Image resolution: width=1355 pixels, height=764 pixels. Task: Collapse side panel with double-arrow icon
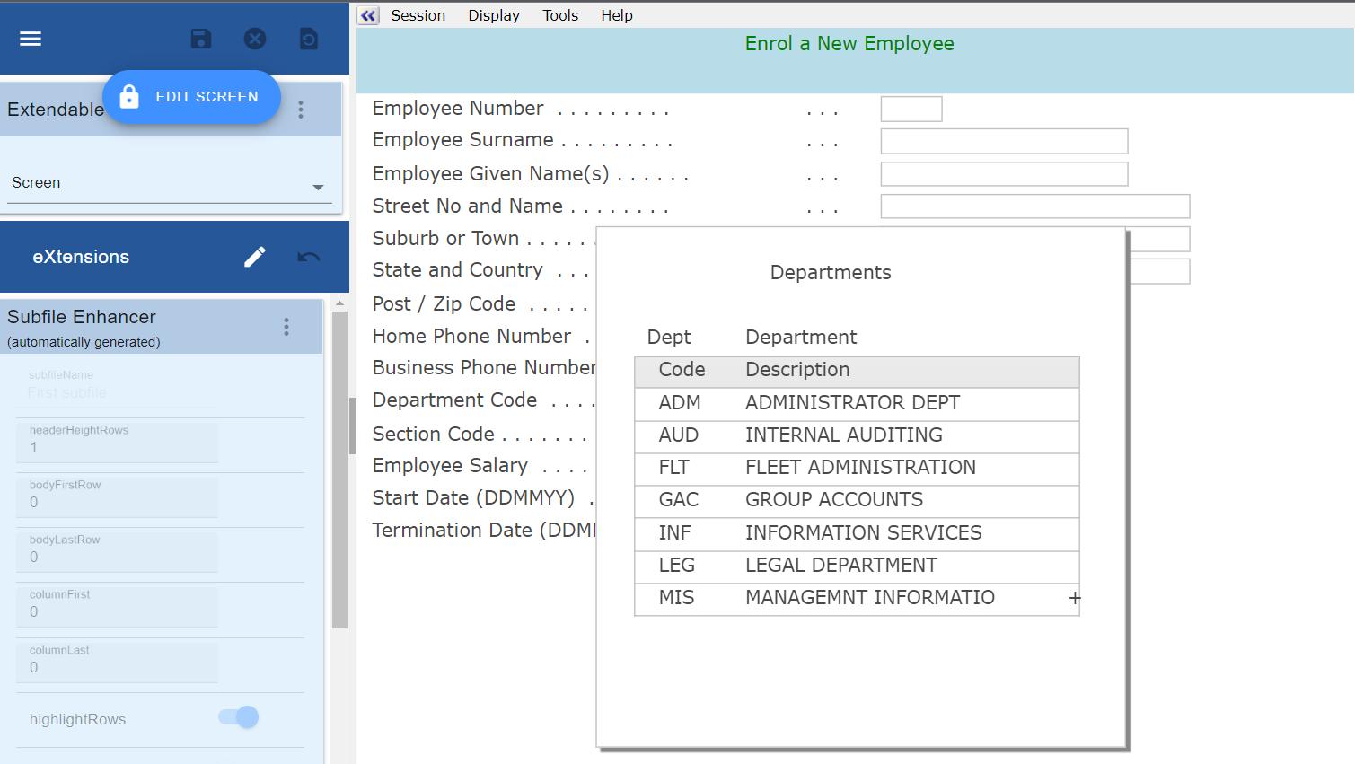click(368, 15)
